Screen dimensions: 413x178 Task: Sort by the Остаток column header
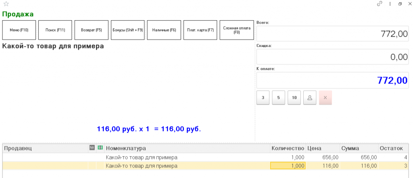tap(393, 149)
